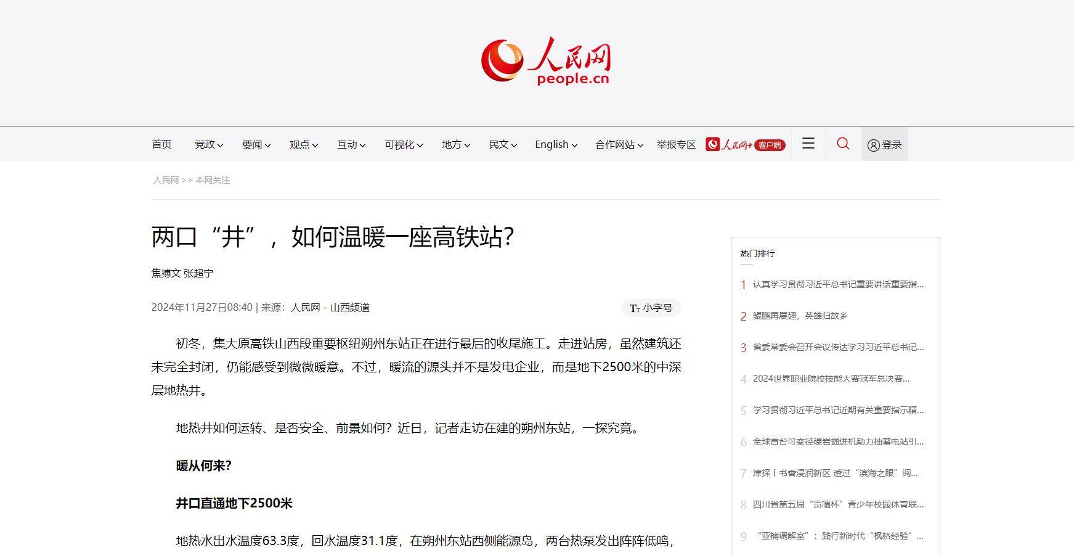
Task: Expand the 民文 dropdown menu
Action: click(x=503, y=144)
